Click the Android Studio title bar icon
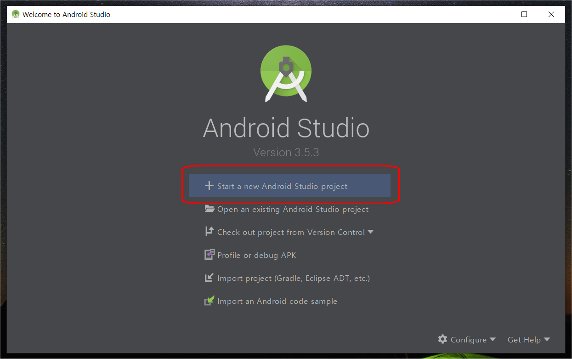Viewport: 572px width, 359px height. (x=16, y=14)
